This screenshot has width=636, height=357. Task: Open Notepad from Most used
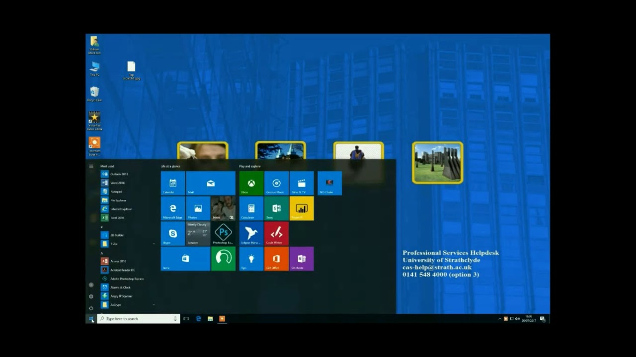click(x=128, y=191)
